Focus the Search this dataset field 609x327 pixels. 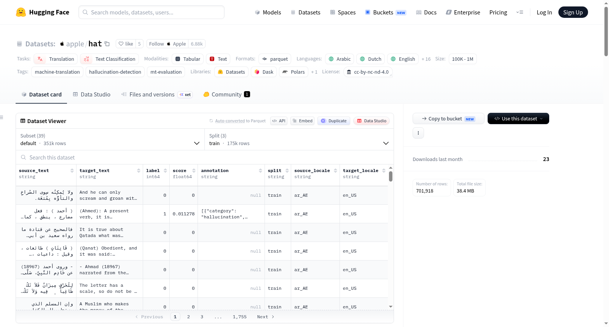click(x=205, y=157)
